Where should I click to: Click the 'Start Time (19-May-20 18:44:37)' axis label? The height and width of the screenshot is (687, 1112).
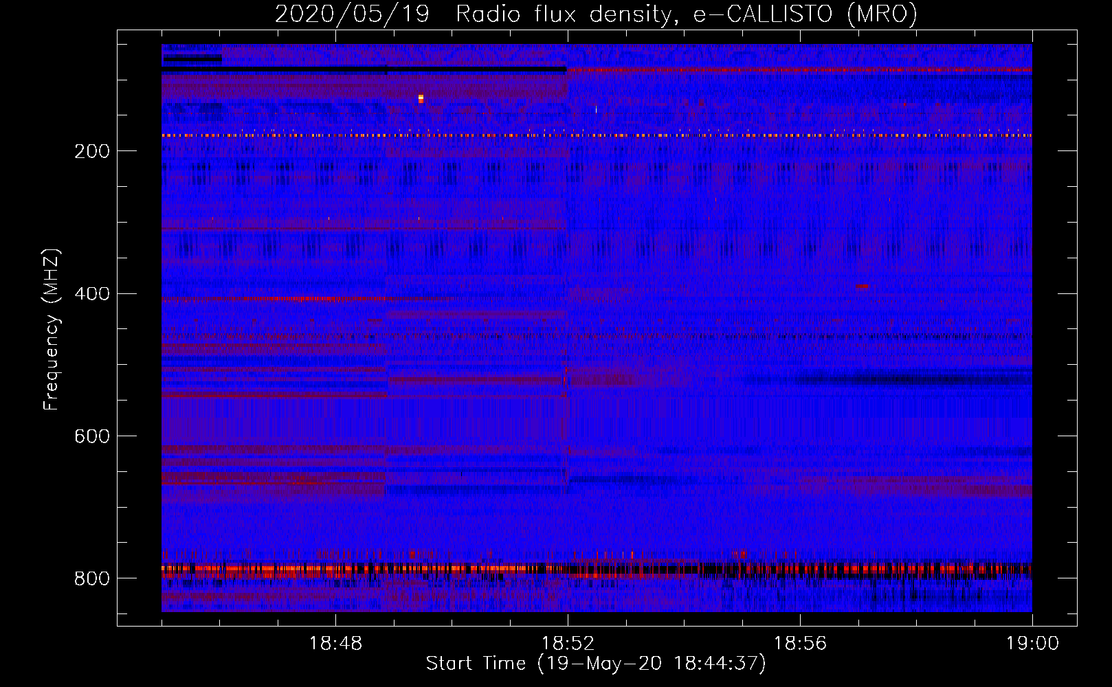click(x=596, y=664)
